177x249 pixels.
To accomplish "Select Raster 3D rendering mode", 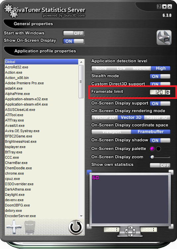I will point(157,118).
